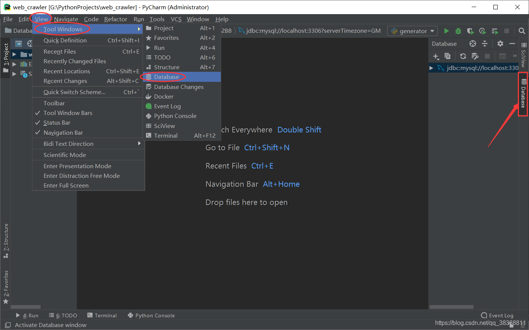529x330 pixels.
Task: Toggle Scientific Mode in View menu
Action: pyautogui.click(x=89, y=155)
